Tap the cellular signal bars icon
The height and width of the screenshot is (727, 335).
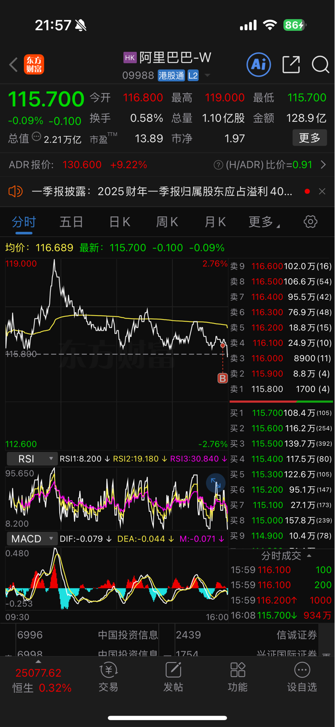tap(248, 25)
